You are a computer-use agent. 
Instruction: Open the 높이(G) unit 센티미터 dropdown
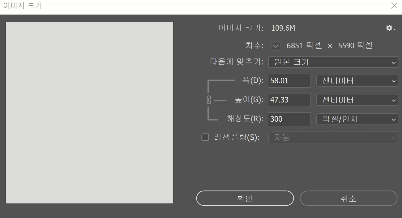(x=357, y=100)
